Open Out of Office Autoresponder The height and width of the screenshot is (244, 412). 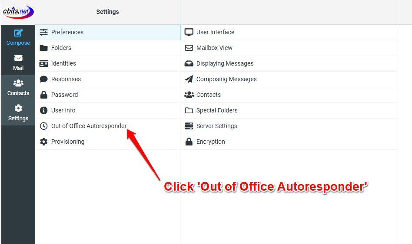point(108,126)
